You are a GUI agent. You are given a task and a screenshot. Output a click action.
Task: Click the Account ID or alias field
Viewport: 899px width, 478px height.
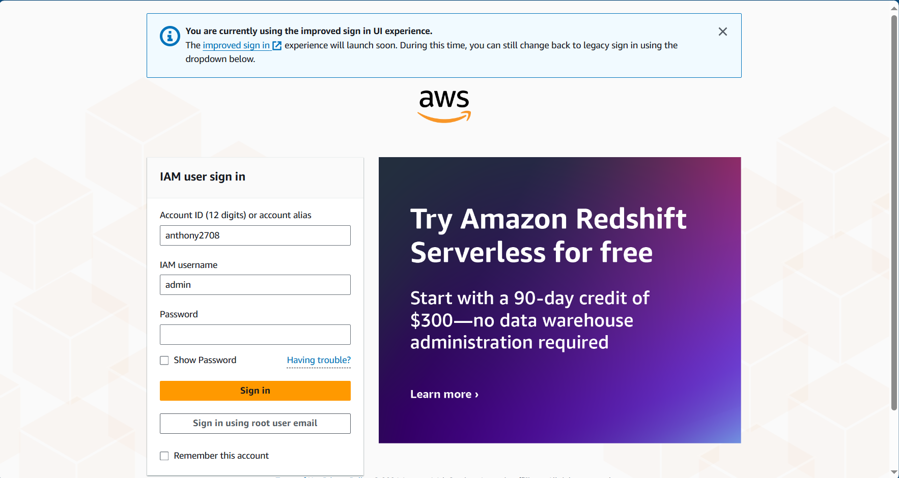pyautogui.click(x=255, y=235)
